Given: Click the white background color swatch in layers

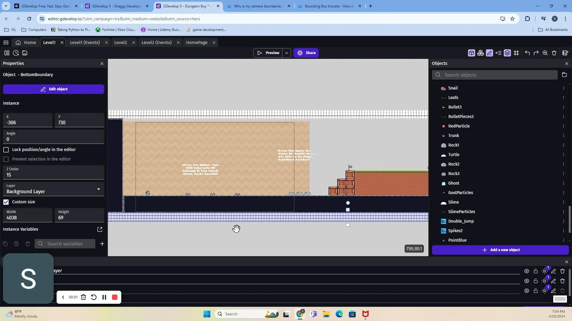Looking at the screenshot, I should 560,299.
